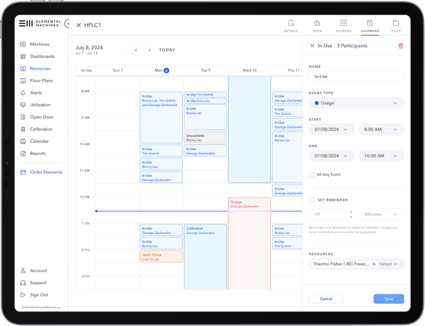Select the Sun 7 day header

117,71
